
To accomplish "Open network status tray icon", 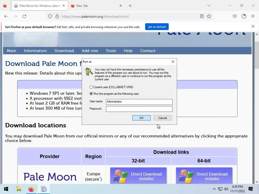I will coord(220,189).
